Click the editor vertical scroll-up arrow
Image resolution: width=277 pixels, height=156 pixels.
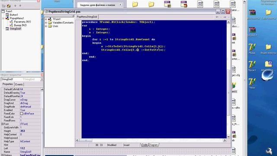[229, 22]
